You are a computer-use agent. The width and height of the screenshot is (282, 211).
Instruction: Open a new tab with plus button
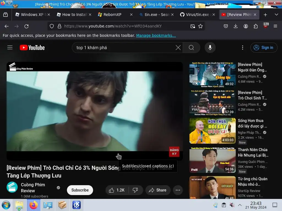265,15
